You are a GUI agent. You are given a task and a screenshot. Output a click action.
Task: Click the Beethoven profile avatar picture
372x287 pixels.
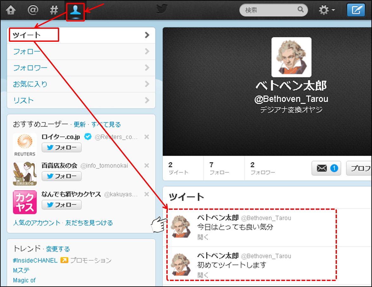[x=291, y=57]
